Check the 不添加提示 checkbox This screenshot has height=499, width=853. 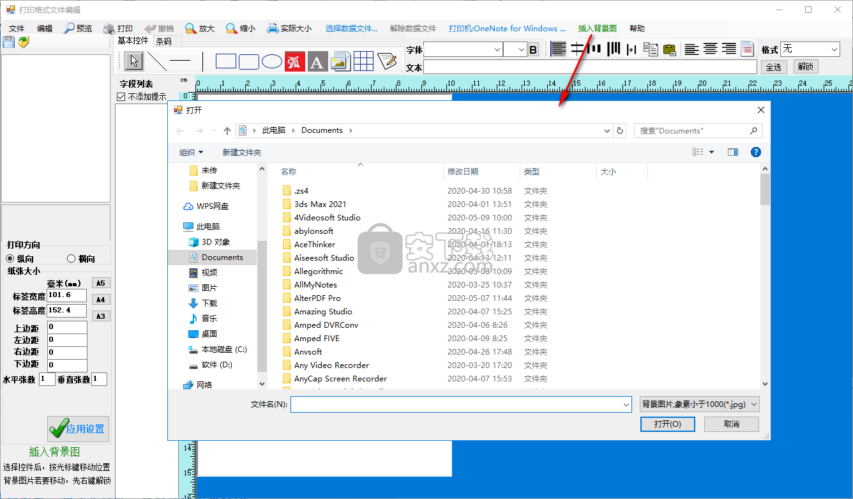click(x=121, y=96)
